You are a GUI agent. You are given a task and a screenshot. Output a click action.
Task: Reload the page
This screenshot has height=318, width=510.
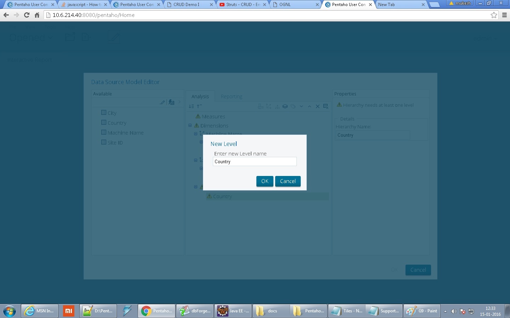tap(27, 15)
